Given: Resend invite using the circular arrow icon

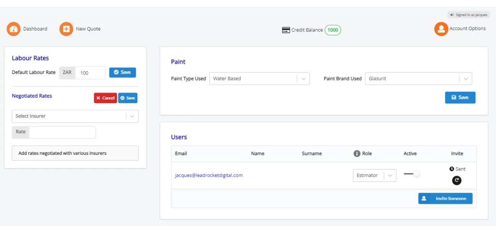Looking at the screenshot, I should 457,180.
